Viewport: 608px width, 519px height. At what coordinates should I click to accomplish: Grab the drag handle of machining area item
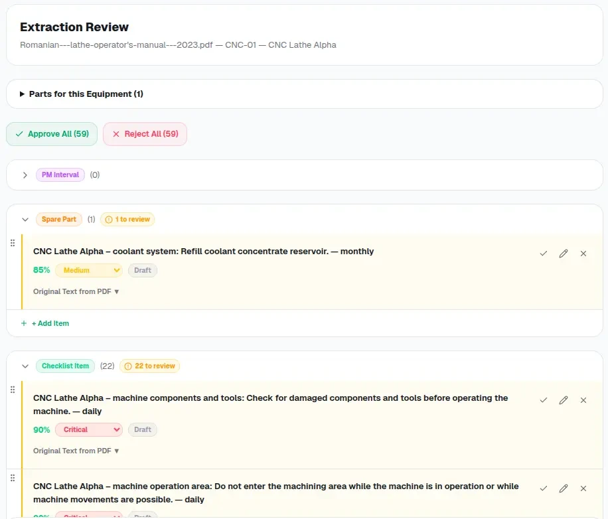[x=13, y=478]
